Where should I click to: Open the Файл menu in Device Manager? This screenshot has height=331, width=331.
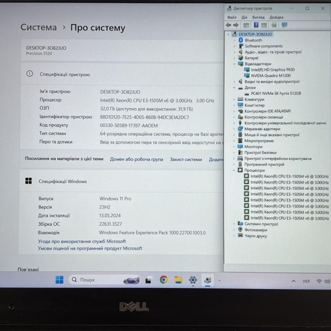[232, 17]
